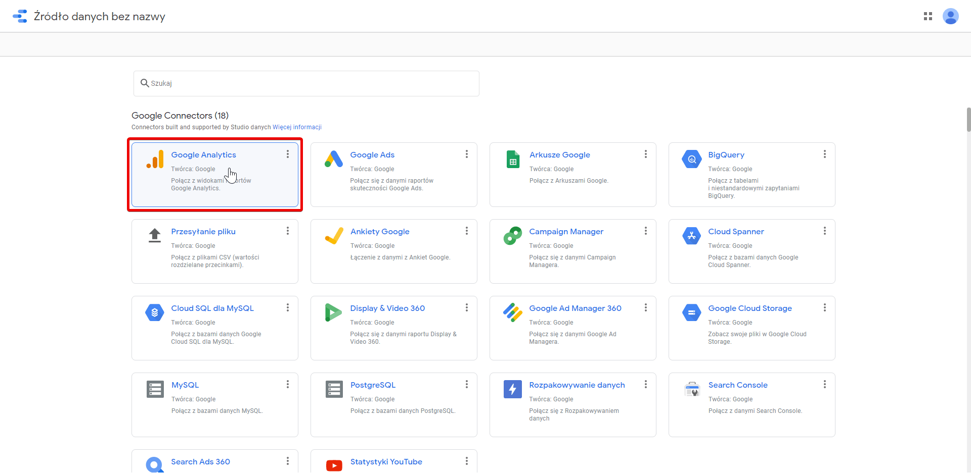Open more options for MySQL

point(288,384)
